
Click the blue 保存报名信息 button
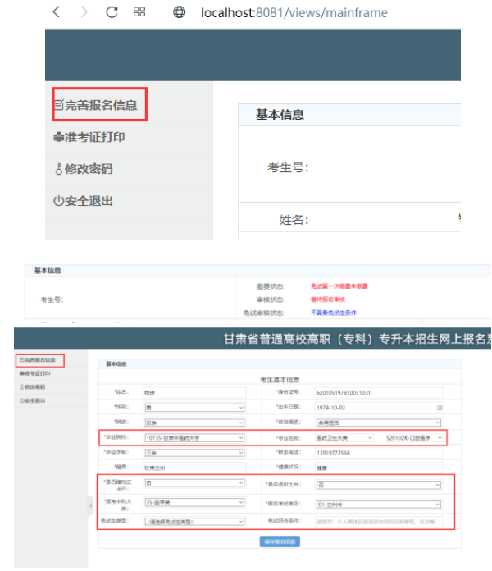click(280, 541)
